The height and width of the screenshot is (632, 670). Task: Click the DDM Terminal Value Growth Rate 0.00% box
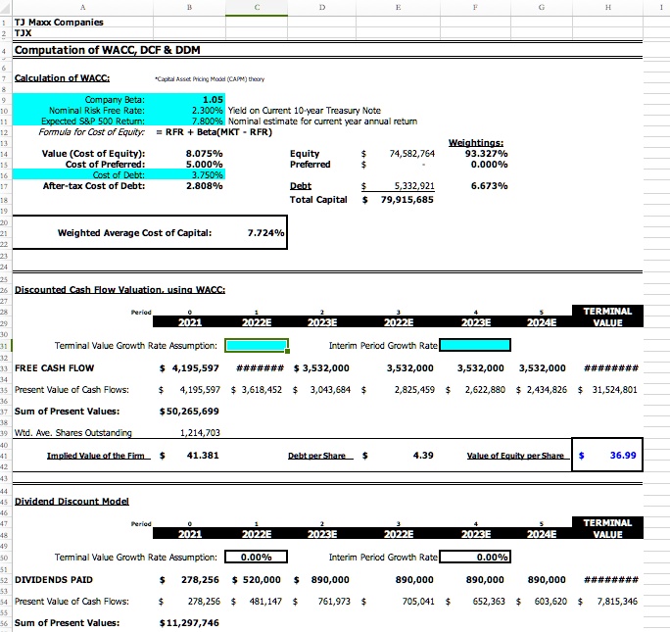pyautogui.click(x=257, y=558)
